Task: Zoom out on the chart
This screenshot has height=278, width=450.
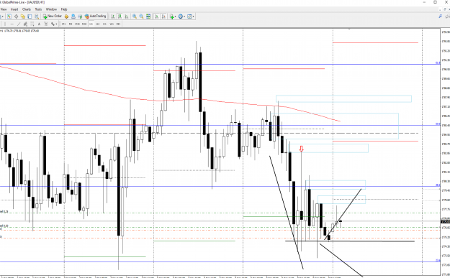Action: [141, 17]
